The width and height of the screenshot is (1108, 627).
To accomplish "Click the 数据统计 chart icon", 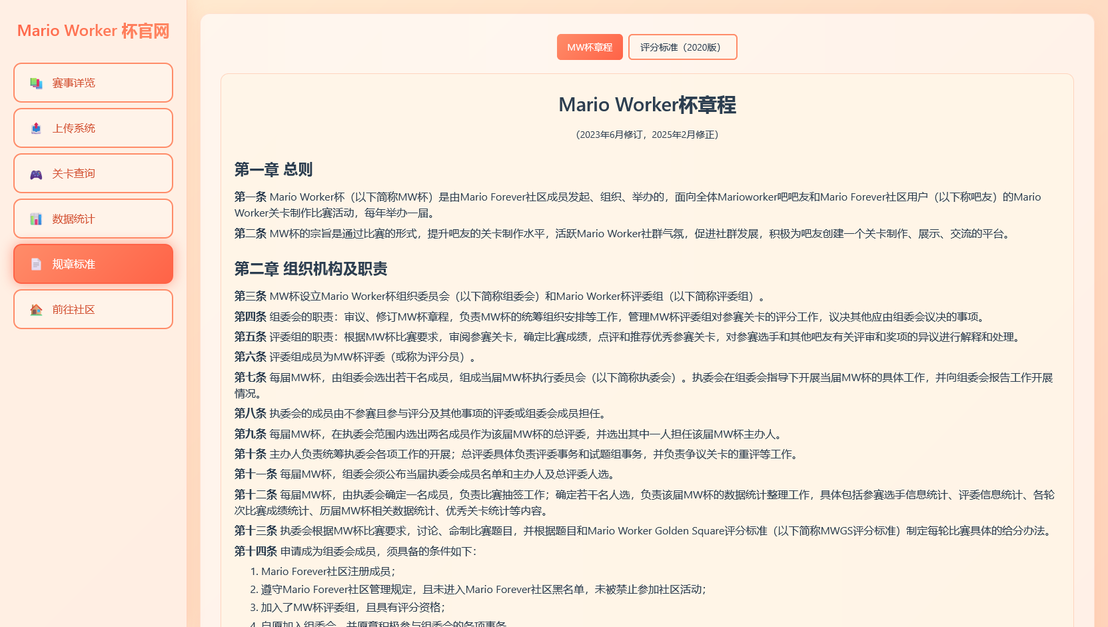I will (36, 219).
